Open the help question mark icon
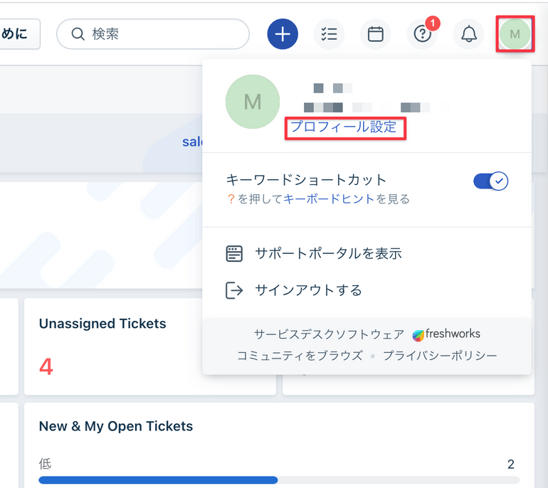 pos(422,34)
